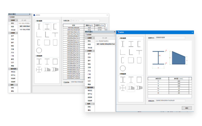The width and height of the screenshot is (202, 126).
Task: Click the B parameter value 200
Action: (179, 86)
